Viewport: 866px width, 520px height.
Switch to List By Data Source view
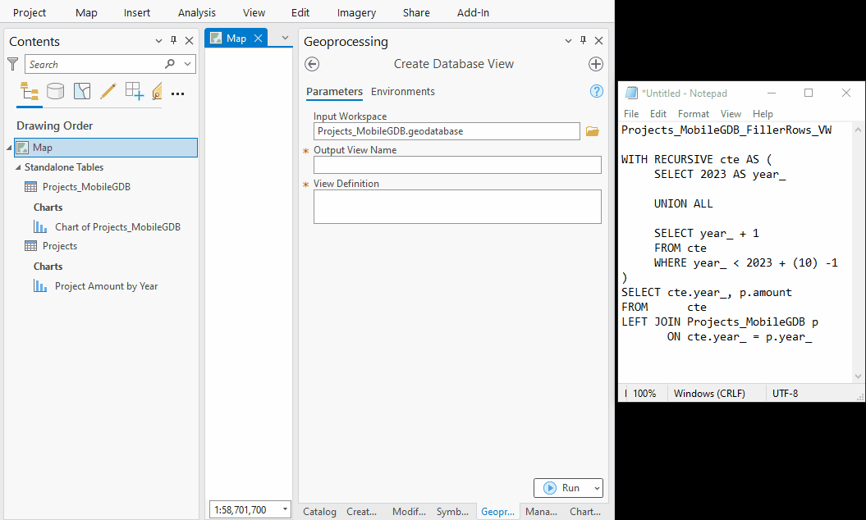coord(56,91)
